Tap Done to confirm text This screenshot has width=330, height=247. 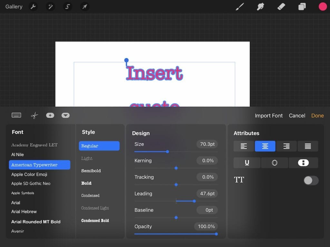317,115
